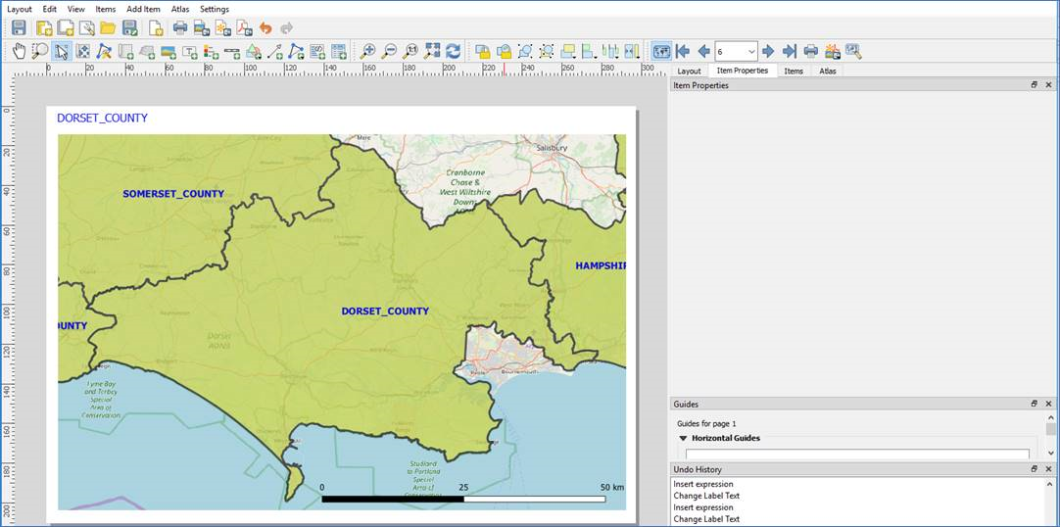
Task: Click the Duplicate Layout icon
Action: tap(66, 27)
